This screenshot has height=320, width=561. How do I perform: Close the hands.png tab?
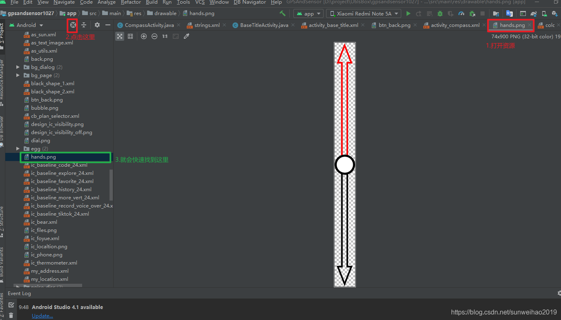tap(530, 25)
